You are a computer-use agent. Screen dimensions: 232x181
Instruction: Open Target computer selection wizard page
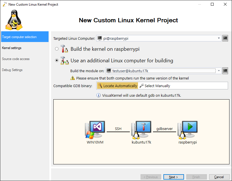(25, 37)
